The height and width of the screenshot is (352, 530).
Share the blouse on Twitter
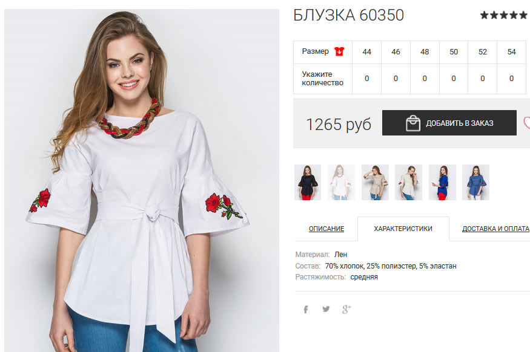[326, 309]
